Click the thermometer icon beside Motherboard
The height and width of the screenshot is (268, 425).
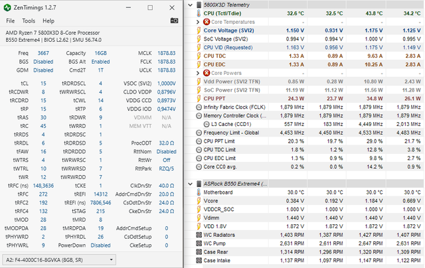pyautogui.click(x=199, y=192)
